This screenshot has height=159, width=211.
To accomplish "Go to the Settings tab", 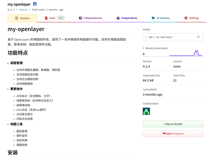I will click(x=192, y=18).
